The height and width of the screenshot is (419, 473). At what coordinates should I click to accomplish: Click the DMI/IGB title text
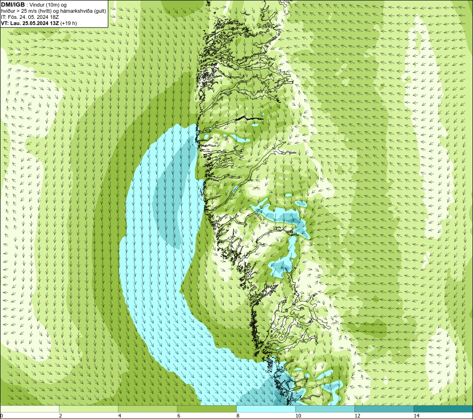pos(13,5)
